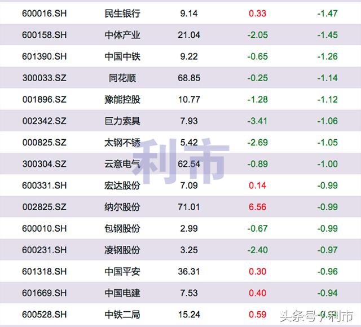Click the stock name 云意电气
The height and width of the screenshot is (327, 361).
[x=122, y=164]
